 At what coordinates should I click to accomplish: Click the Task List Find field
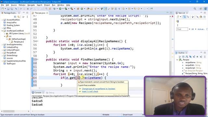click(x=182, y=29)
